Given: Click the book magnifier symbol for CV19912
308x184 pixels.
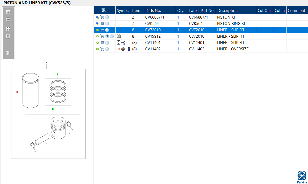Looking at the screenshot, I should (119, 36).
